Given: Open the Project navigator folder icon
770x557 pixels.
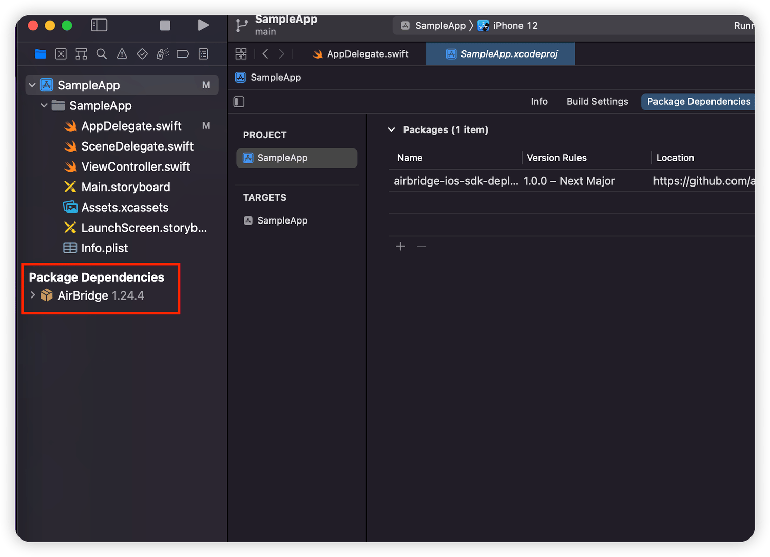Looking at the screenshot, I should pyautogui.click(x=41, y=54).
